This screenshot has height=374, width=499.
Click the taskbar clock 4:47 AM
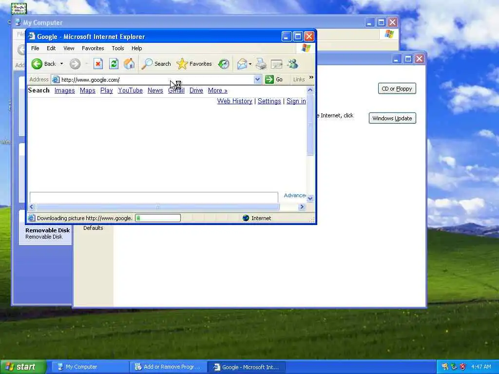tap(481, 367)
